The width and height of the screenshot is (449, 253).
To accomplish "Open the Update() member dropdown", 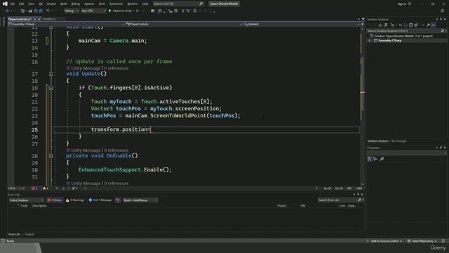I will coord(302,24).
